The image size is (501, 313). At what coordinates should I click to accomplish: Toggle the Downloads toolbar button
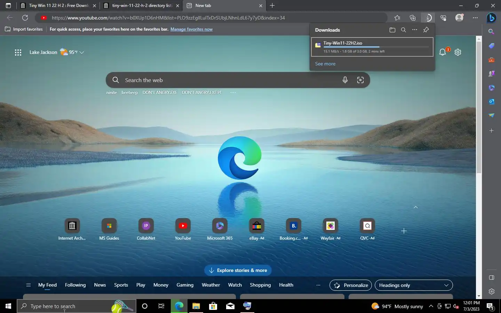[428, 18]
